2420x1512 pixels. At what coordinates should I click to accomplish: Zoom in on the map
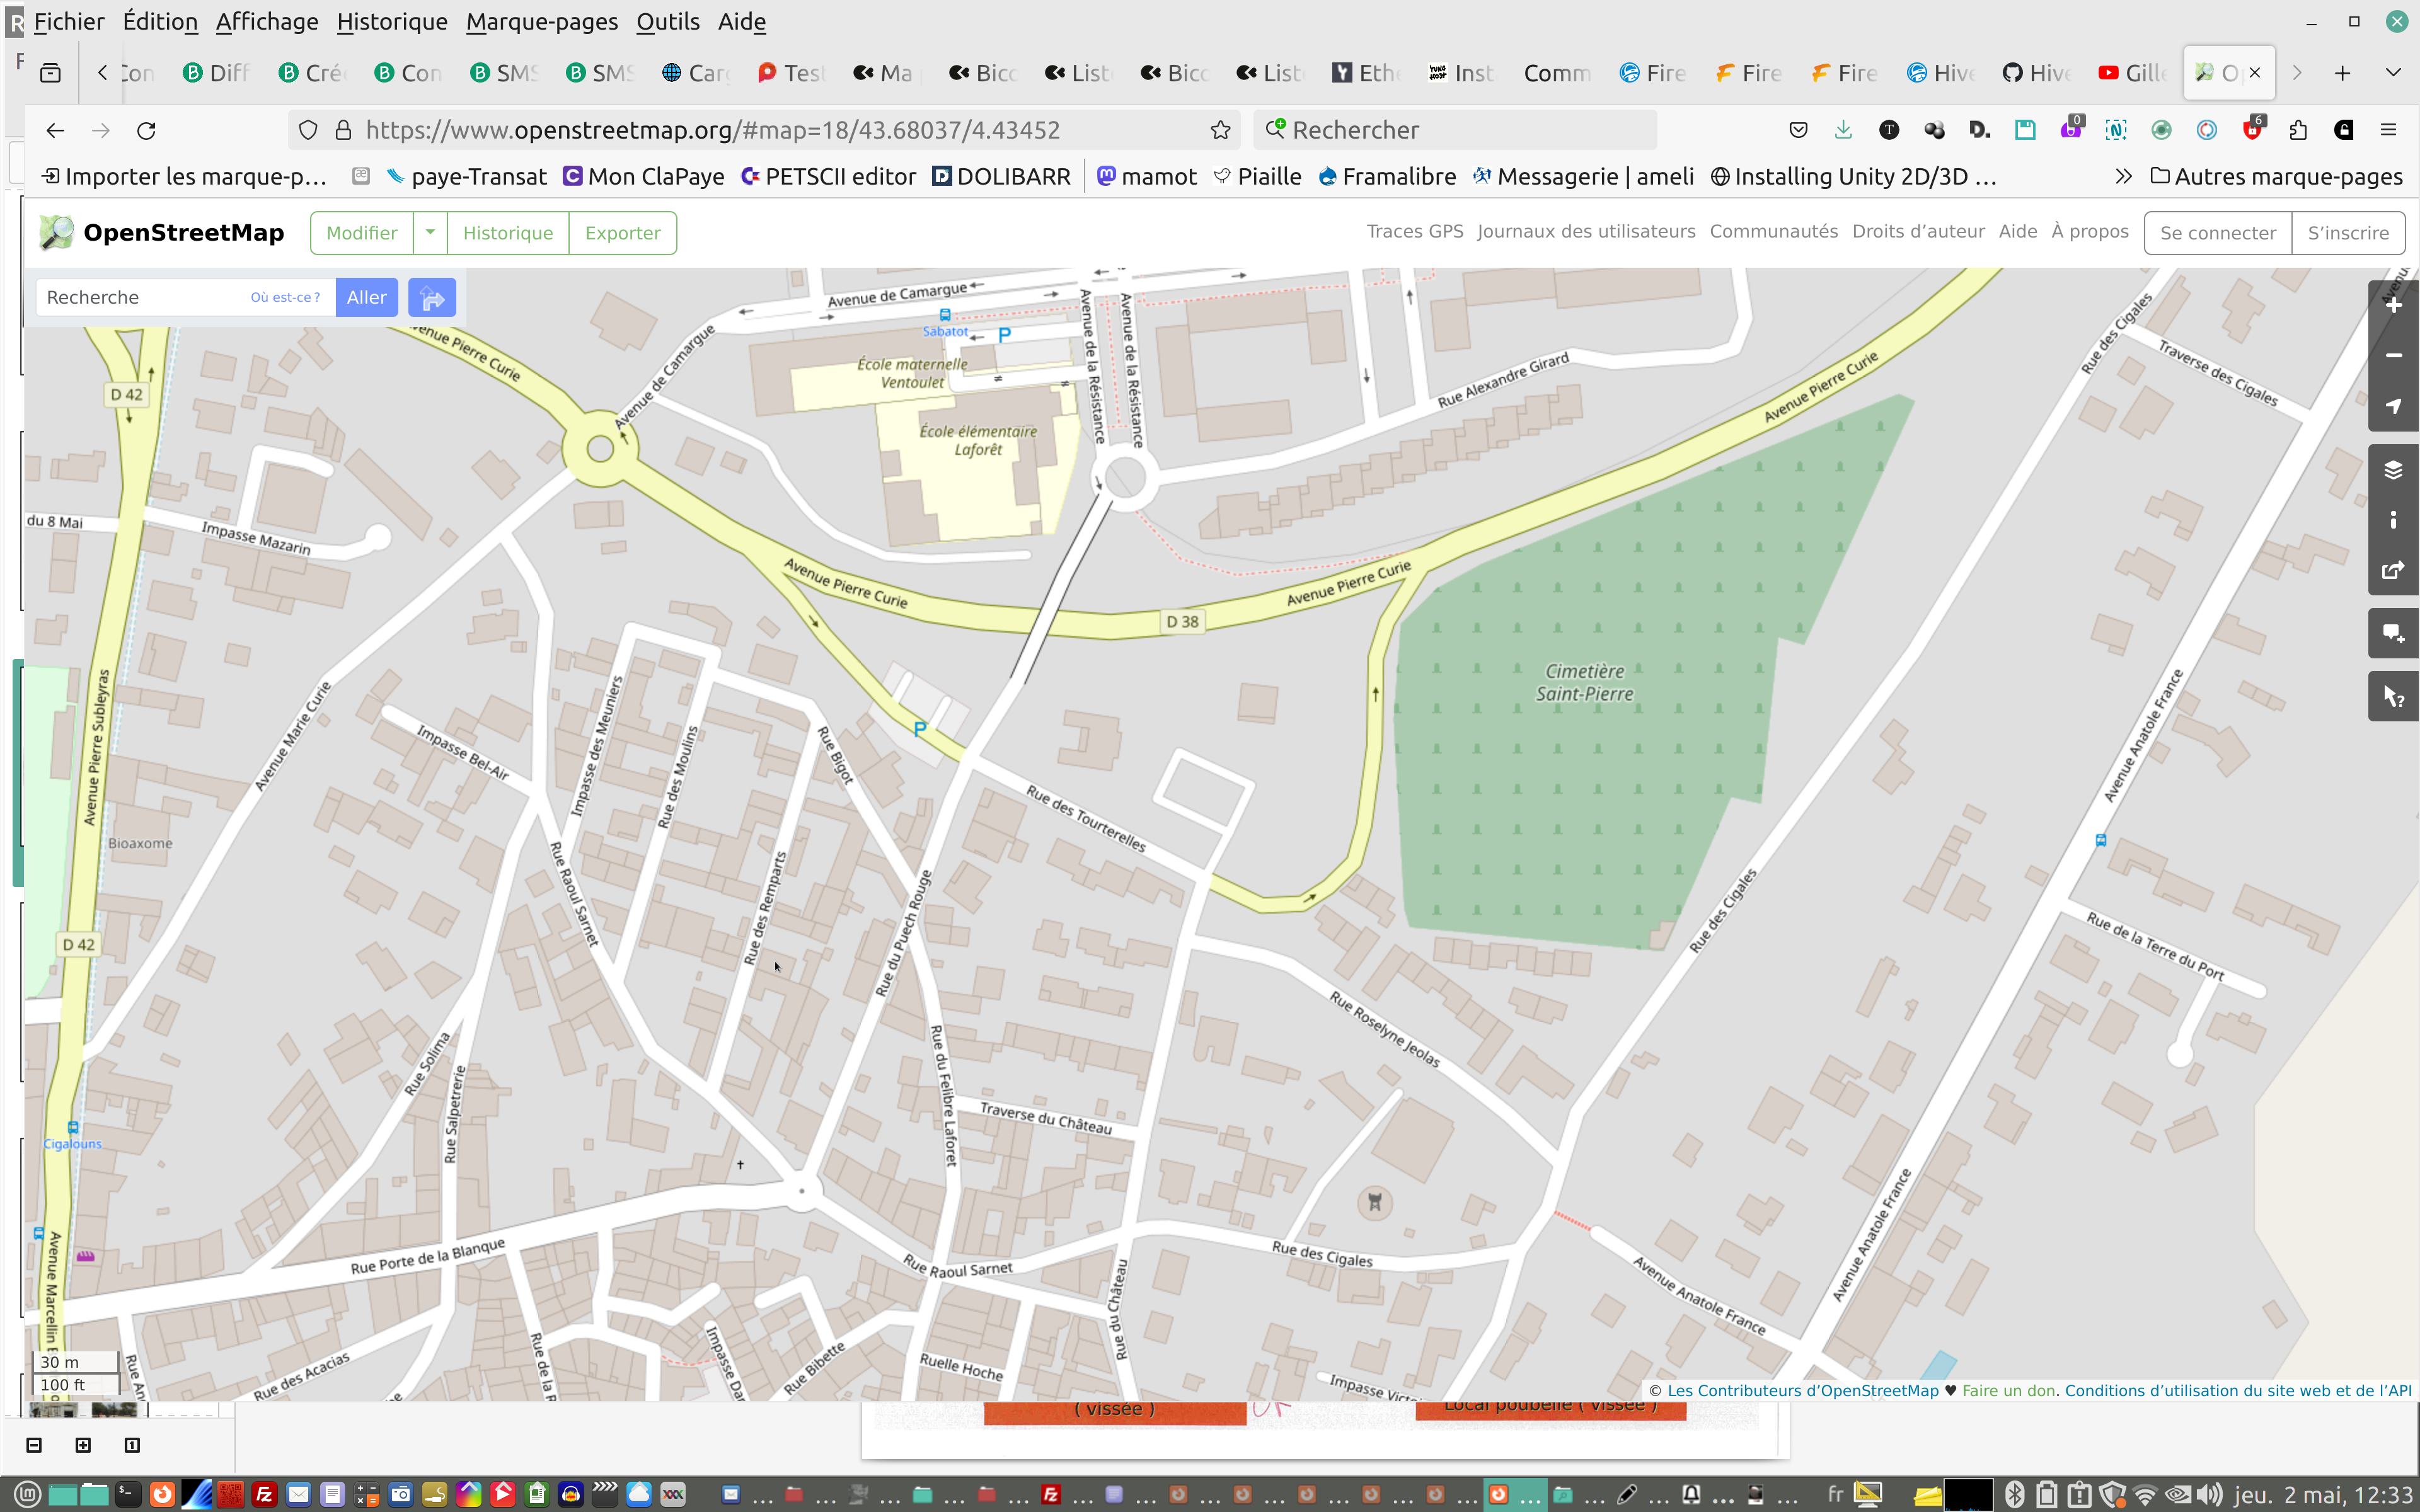[x=2393, y=306]
